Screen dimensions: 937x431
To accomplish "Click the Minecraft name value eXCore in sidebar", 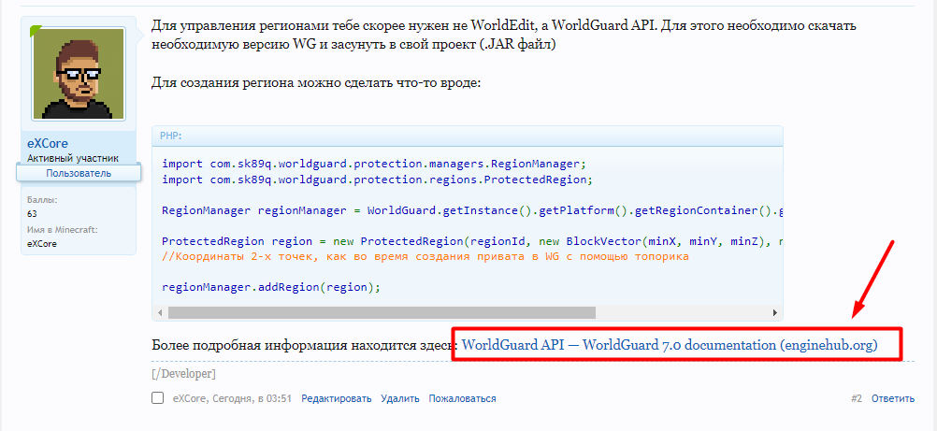I will tap(42, 244).
